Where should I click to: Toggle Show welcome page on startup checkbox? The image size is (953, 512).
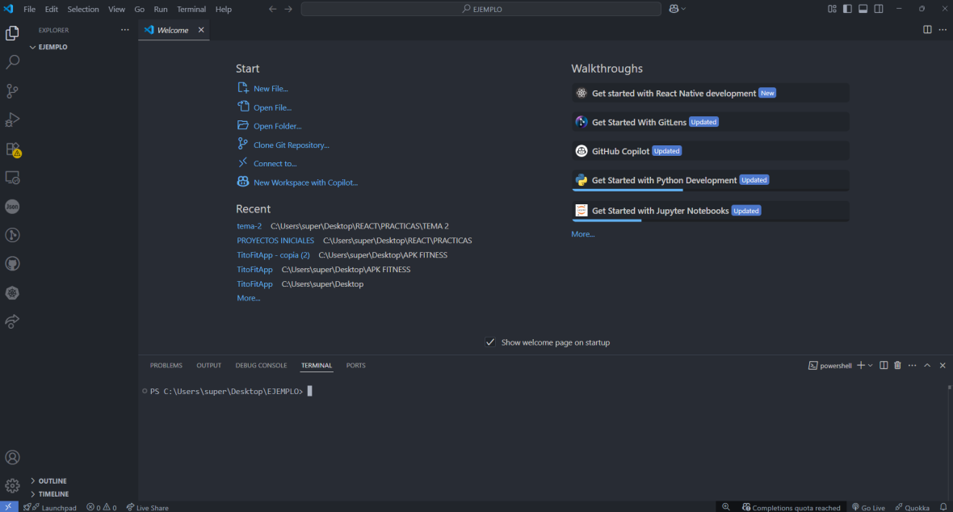[x=490, y=342]
